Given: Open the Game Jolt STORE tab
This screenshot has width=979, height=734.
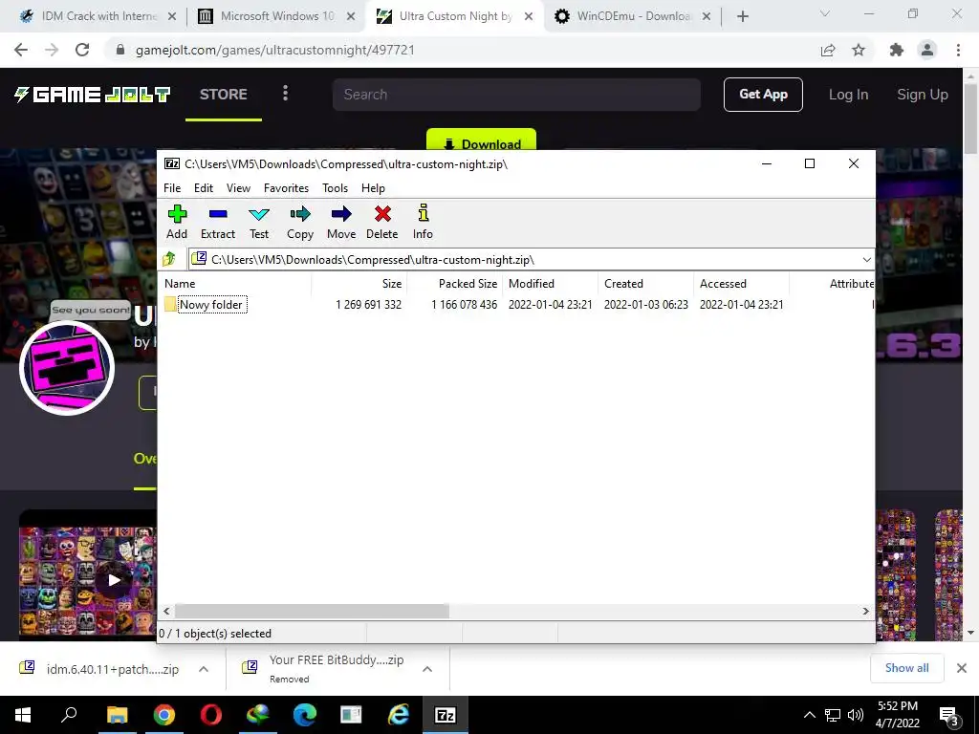Looking at the screenshot, I should (224, 95).
